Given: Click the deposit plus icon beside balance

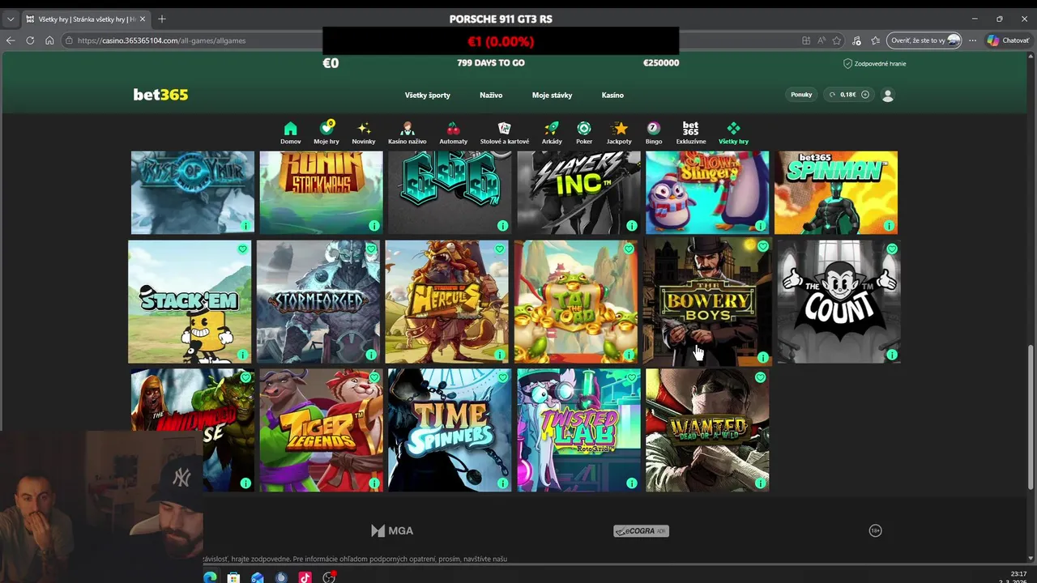Looking at the screenshot, I should click(x=865, y=95).
